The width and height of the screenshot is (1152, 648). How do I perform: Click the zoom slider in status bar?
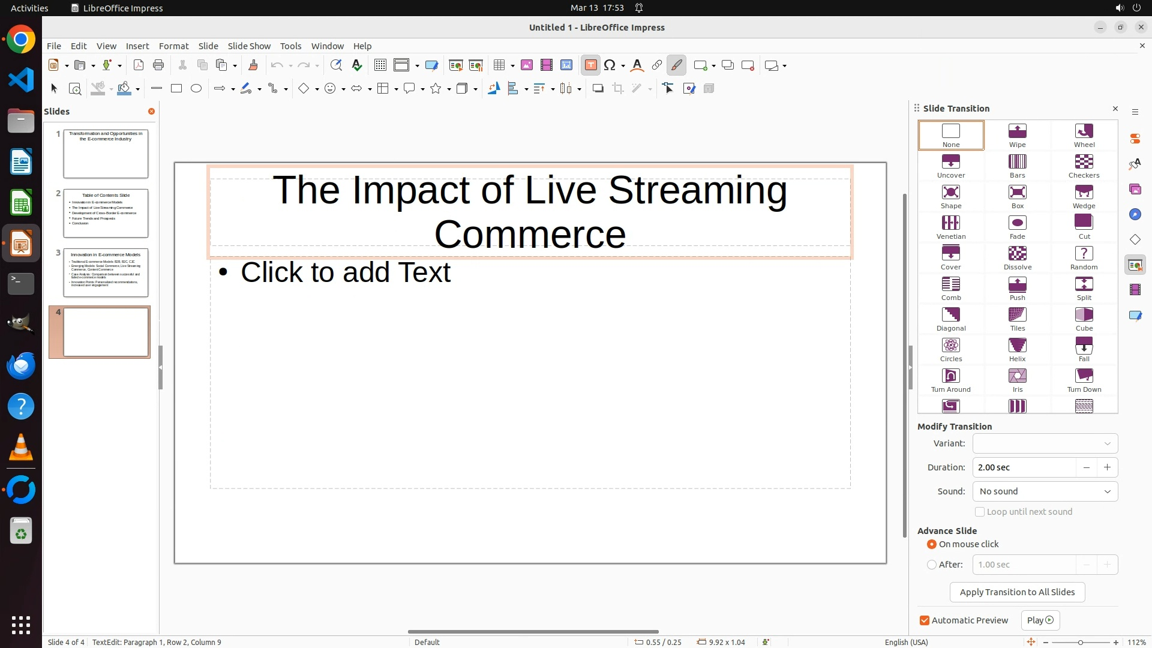(1080, 642)
